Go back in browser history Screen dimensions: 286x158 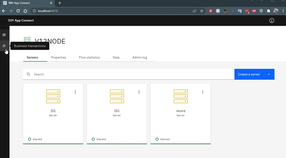tap(4, 11)
